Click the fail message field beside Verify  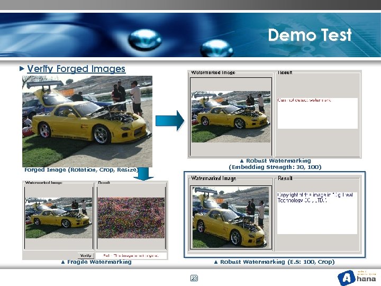coord(131,256)
